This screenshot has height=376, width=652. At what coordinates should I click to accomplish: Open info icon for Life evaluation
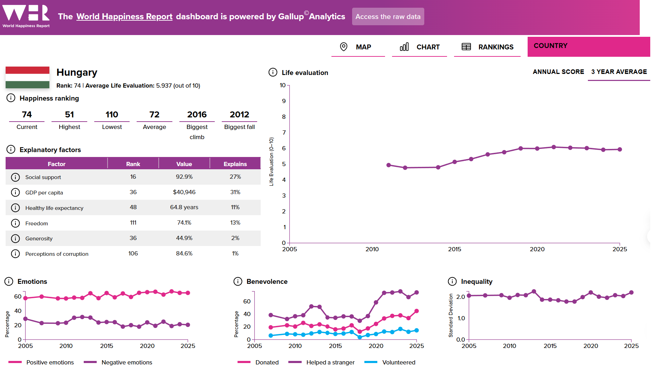pyautogui.click(x=273, y=73)
